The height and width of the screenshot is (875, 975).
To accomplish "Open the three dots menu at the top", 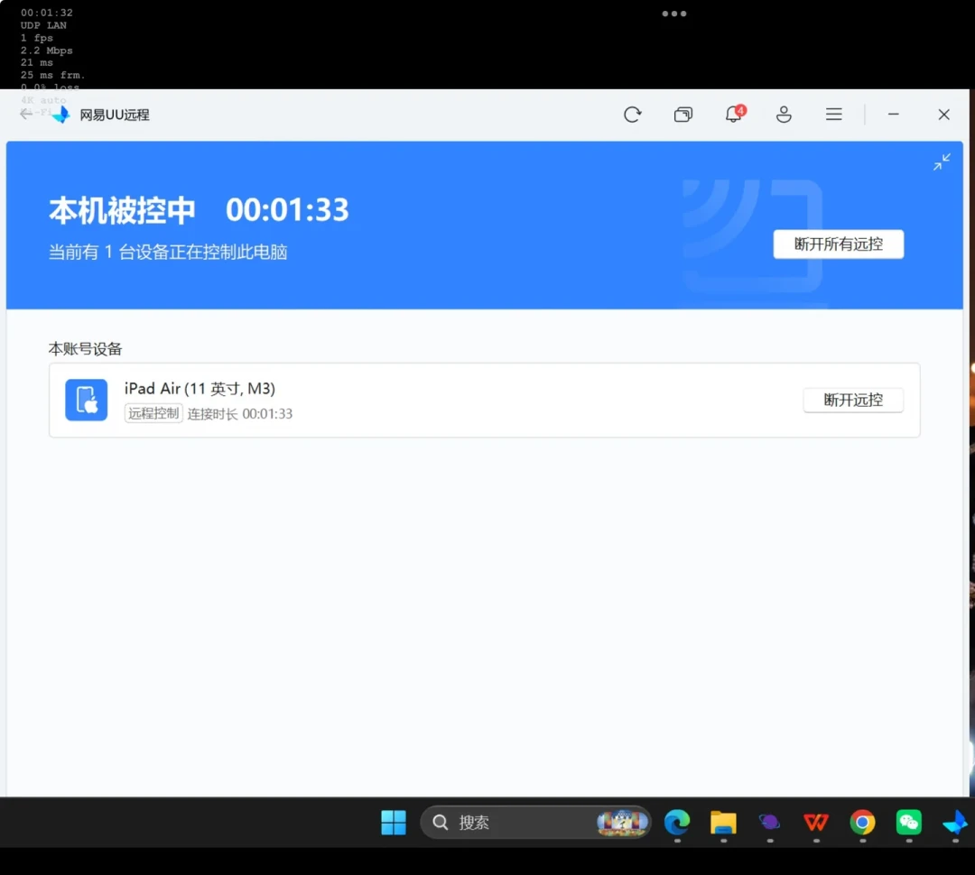I will coord(674,14).
